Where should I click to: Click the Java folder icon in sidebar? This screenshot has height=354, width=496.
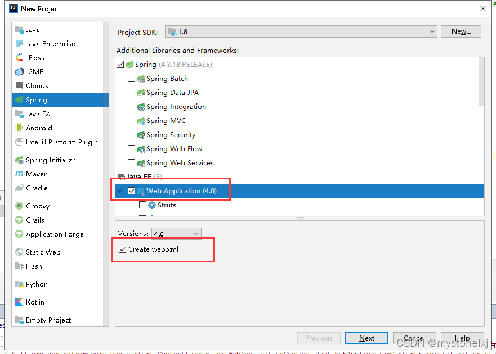[19, 30]
